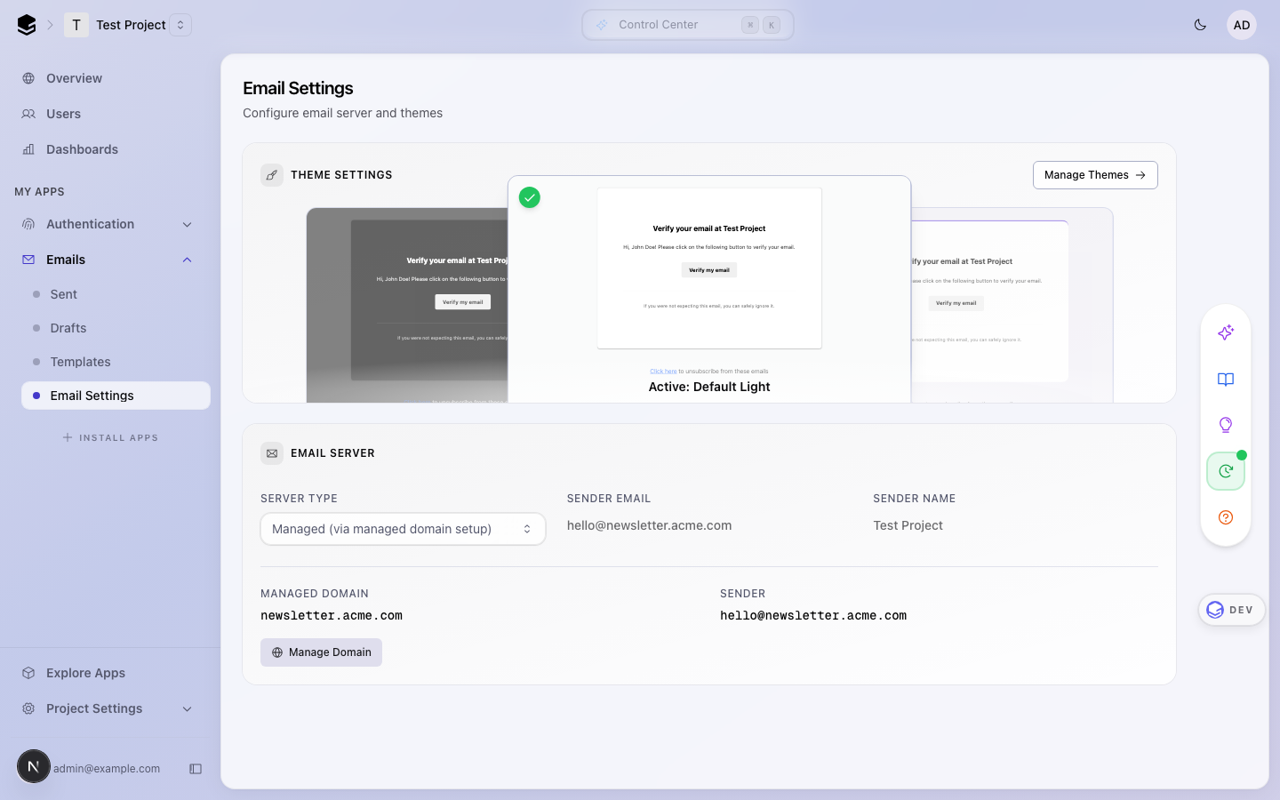Open the AD user avatar menu

click(x=1242, y=25)
